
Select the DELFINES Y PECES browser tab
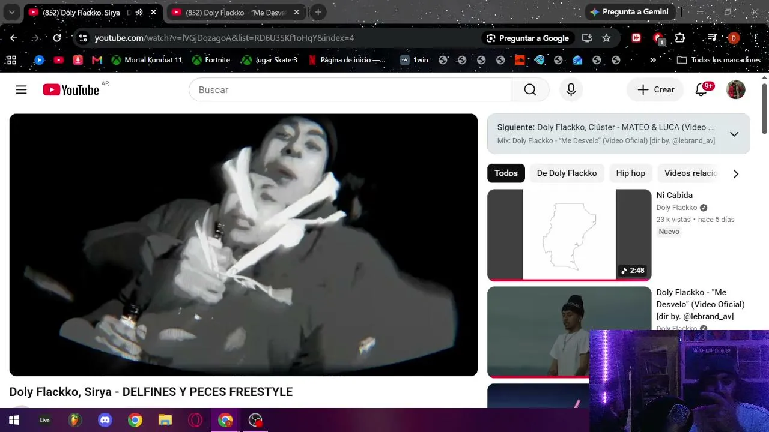pos(93,12)
